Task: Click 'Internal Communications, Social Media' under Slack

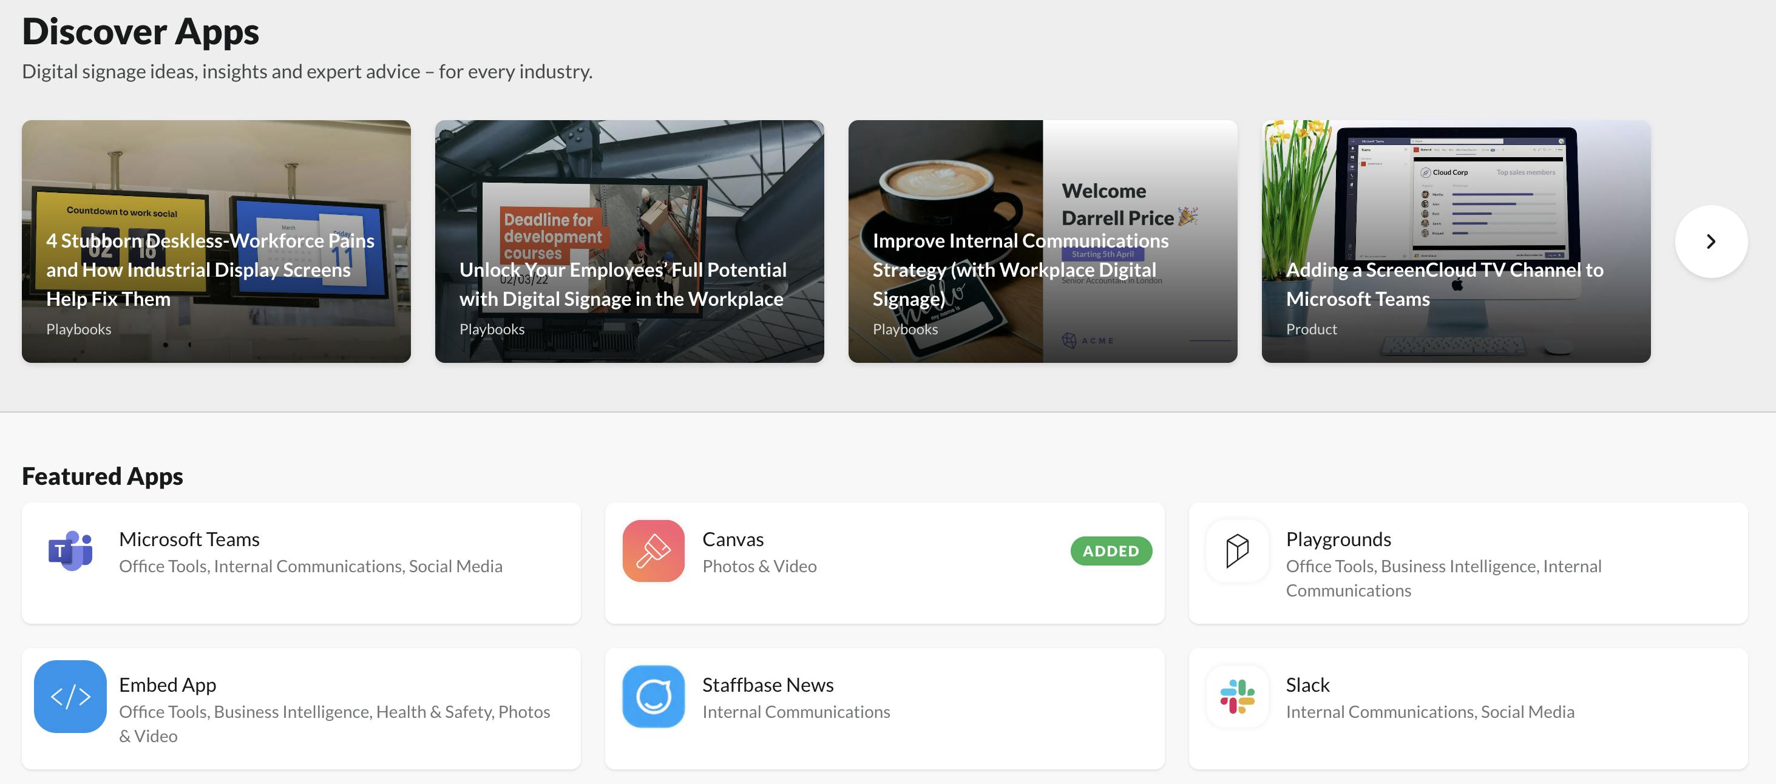Action: 1430,712
